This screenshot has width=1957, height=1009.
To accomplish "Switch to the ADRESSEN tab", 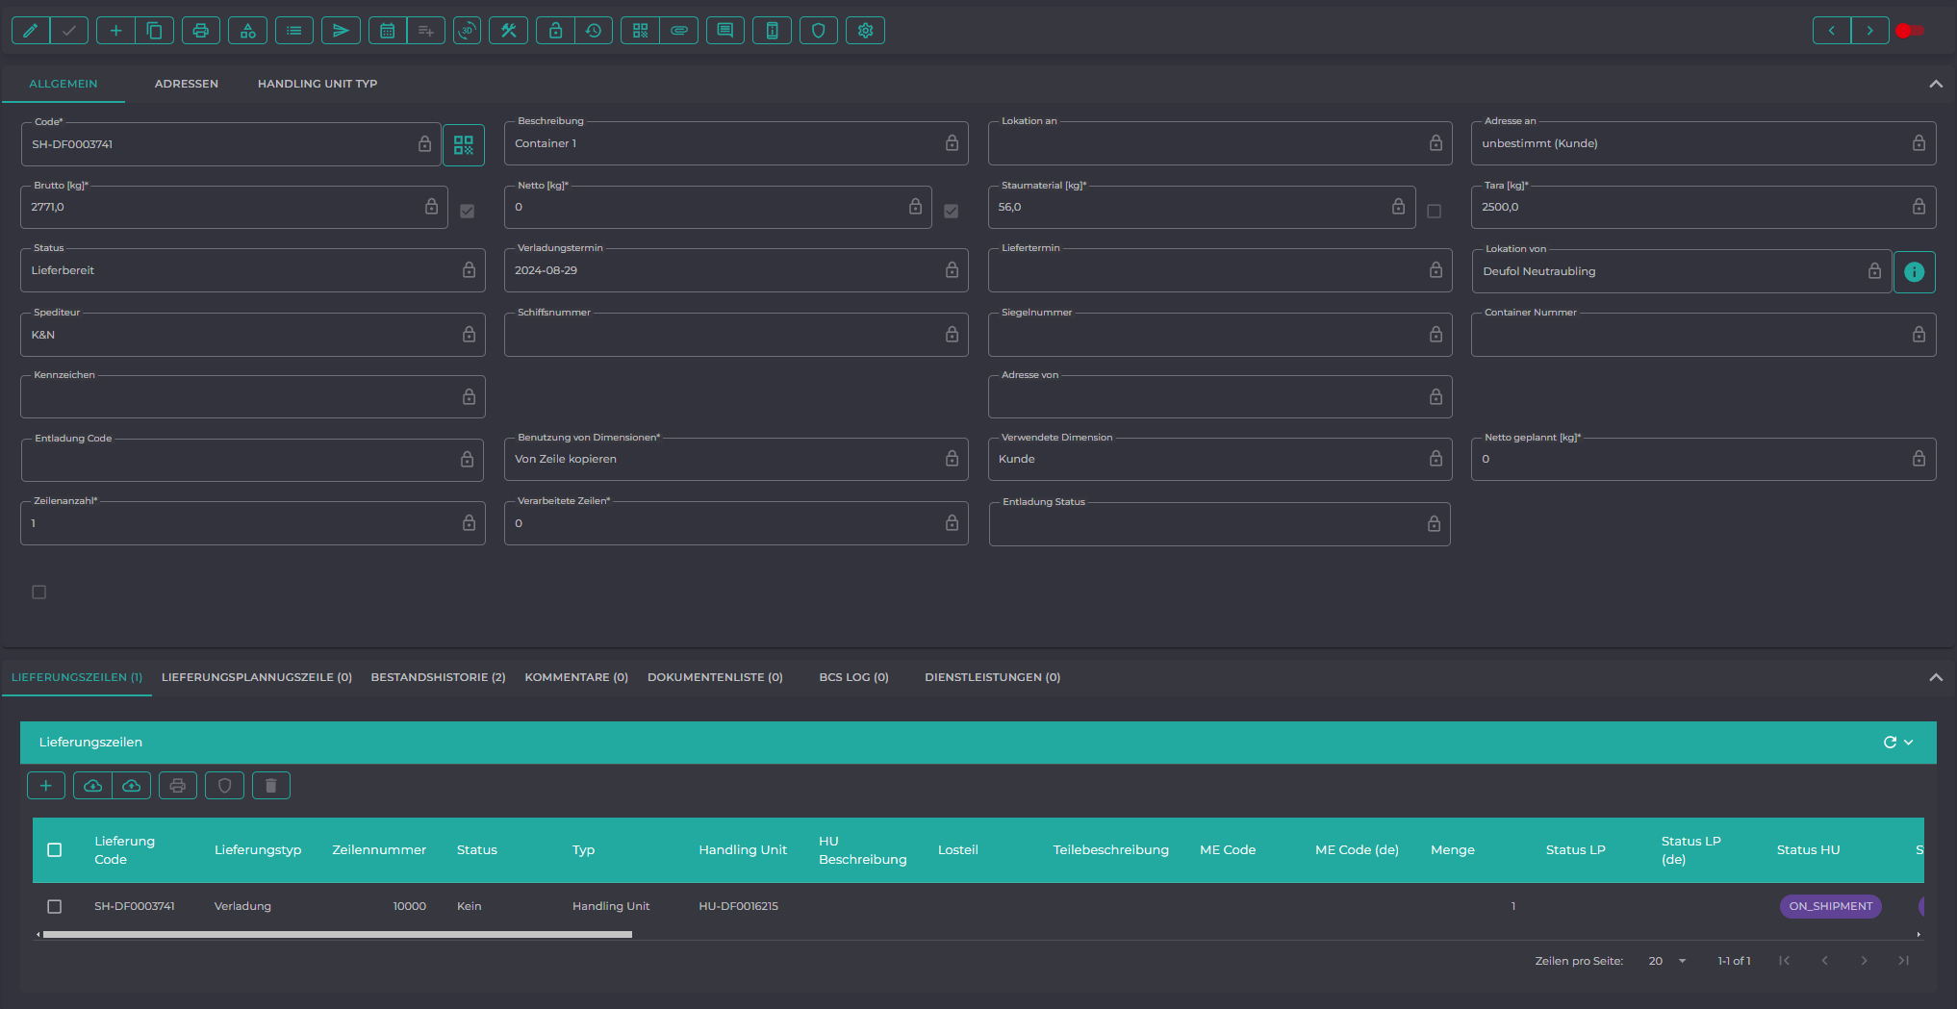I will click(187, 85).
